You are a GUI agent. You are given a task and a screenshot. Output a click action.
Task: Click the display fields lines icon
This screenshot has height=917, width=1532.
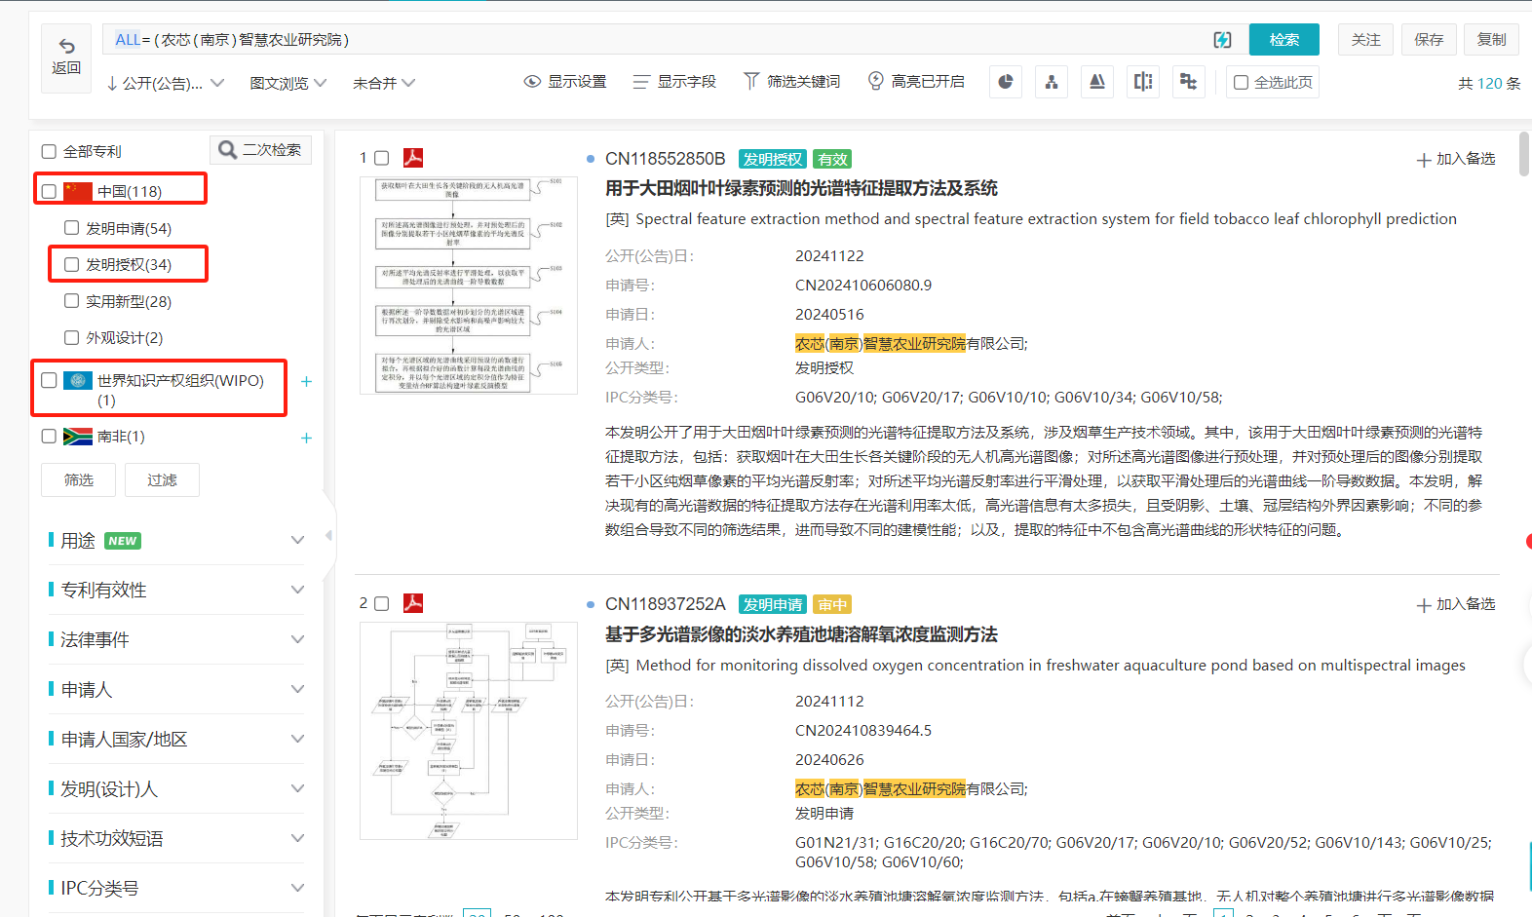point(640,82)
